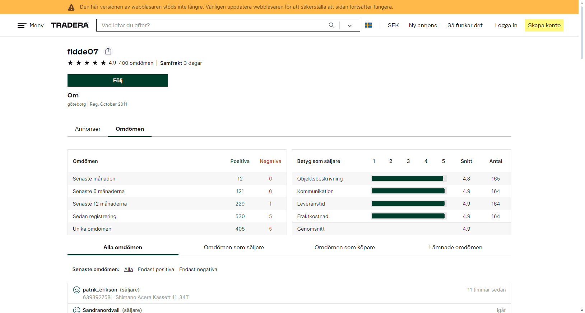Filter reviews by Endast positiva
The image size is (585, 313).
tap(156, 269)
